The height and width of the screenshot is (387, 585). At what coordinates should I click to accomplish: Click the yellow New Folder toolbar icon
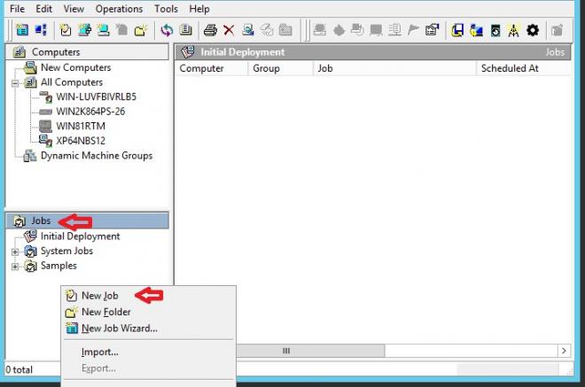[141, 30]
